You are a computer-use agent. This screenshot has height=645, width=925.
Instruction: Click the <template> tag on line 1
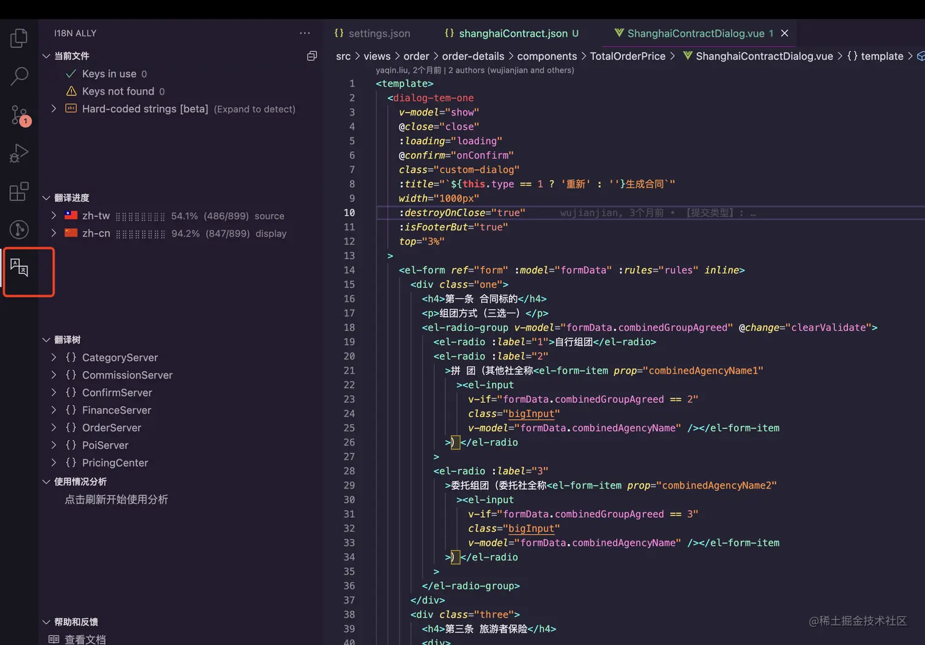[404, 84]
